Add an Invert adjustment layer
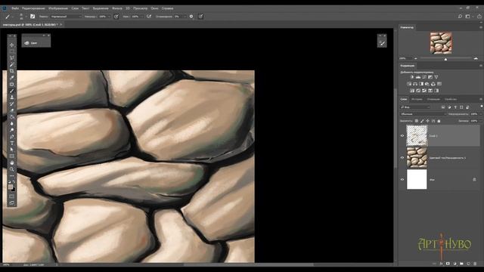The height and width of the screenshot is (272, 484). click(412, 91)
